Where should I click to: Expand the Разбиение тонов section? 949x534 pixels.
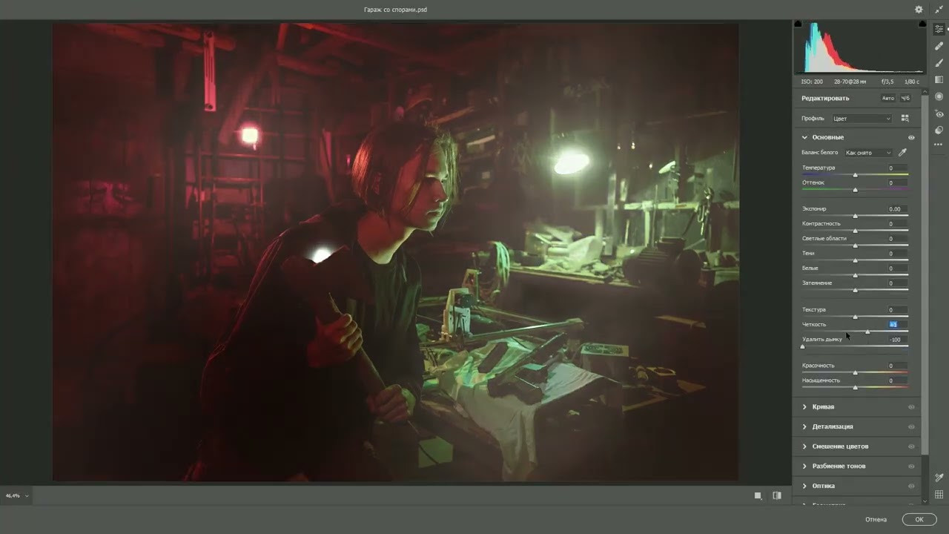click(x=839, y=466)
